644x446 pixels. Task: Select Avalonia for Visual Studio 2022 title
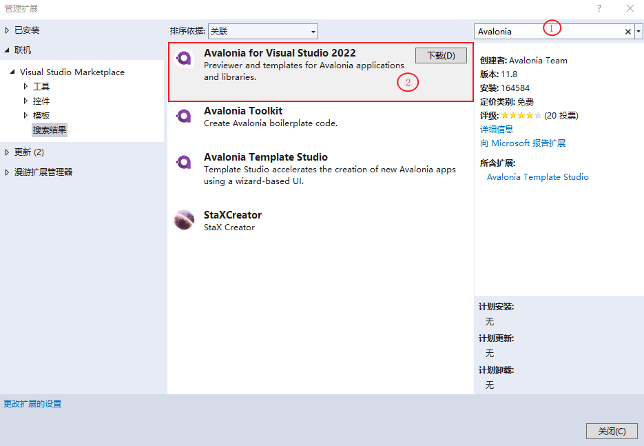[280, 53]
